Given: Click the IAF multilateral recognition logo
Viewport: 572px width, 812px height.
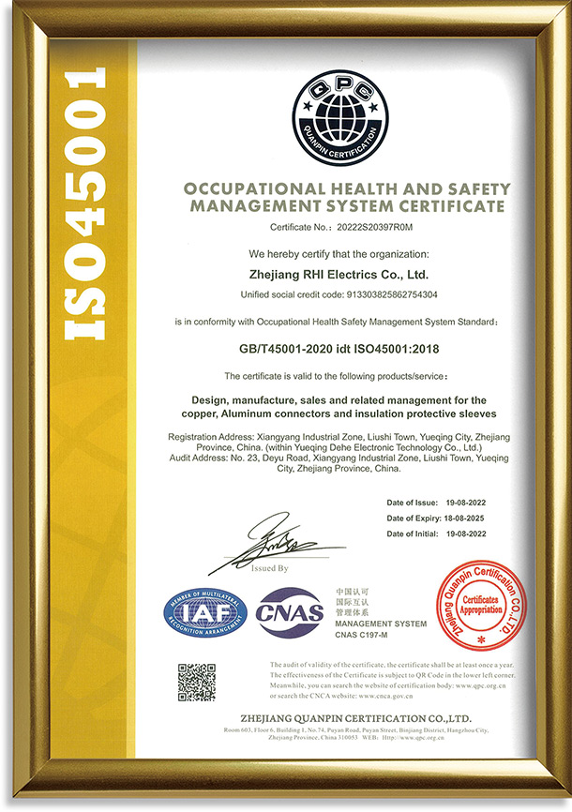Looking at the screenshot, I should coord(205,613).
